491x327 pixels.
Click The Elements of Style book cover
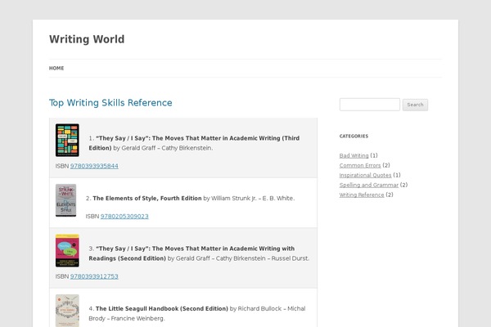pyautogui.click(x=65, y=200)
